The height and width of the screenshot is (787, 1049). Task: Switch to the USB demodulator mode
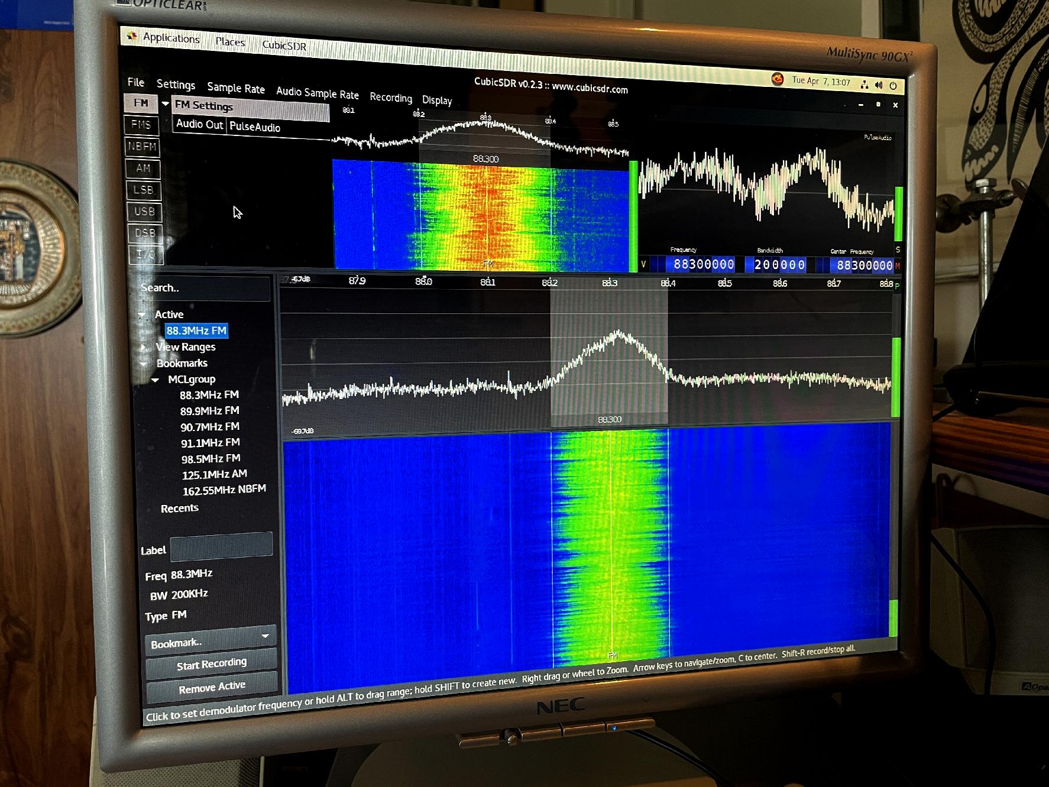pos(144,212)
